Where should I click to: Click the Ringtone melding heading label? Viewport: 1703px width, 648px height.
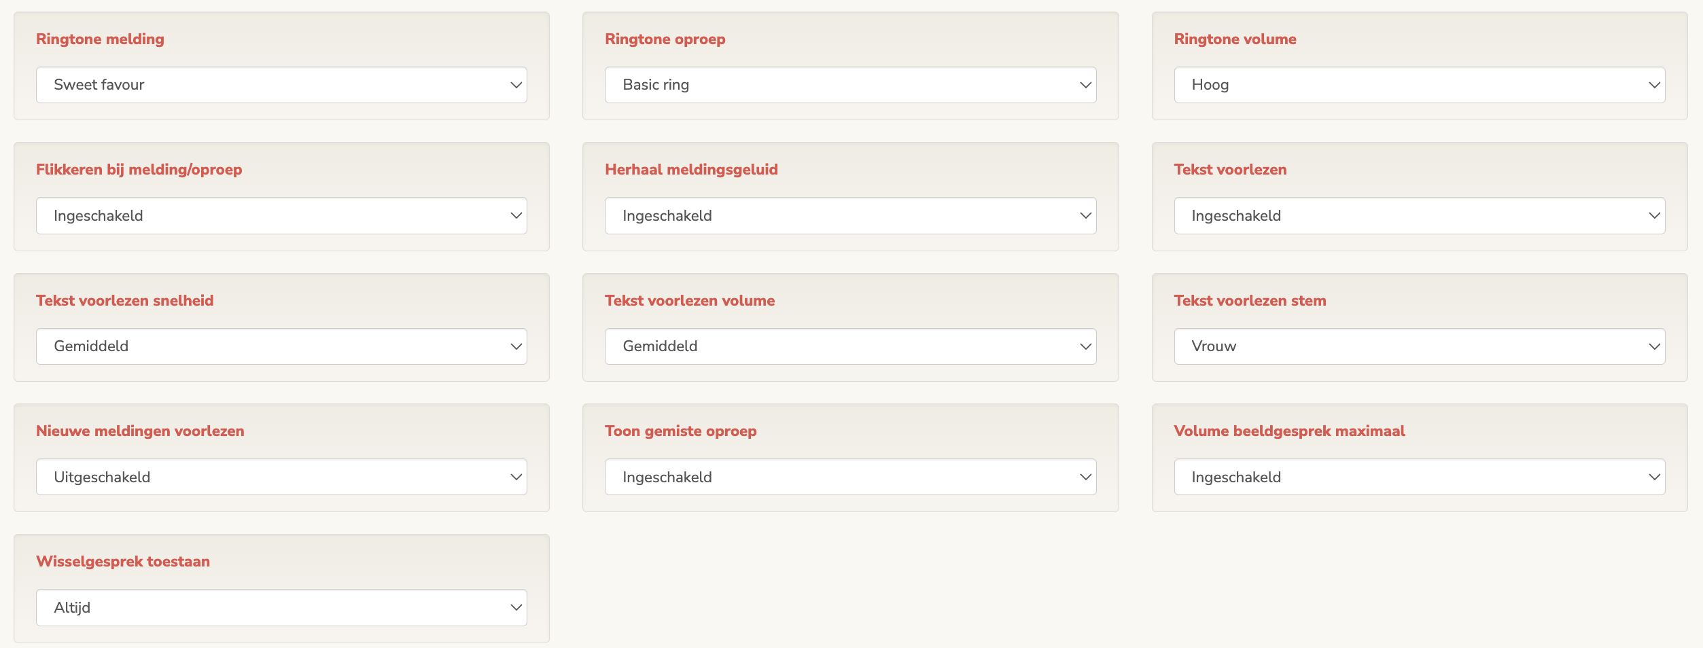point(100,39)
